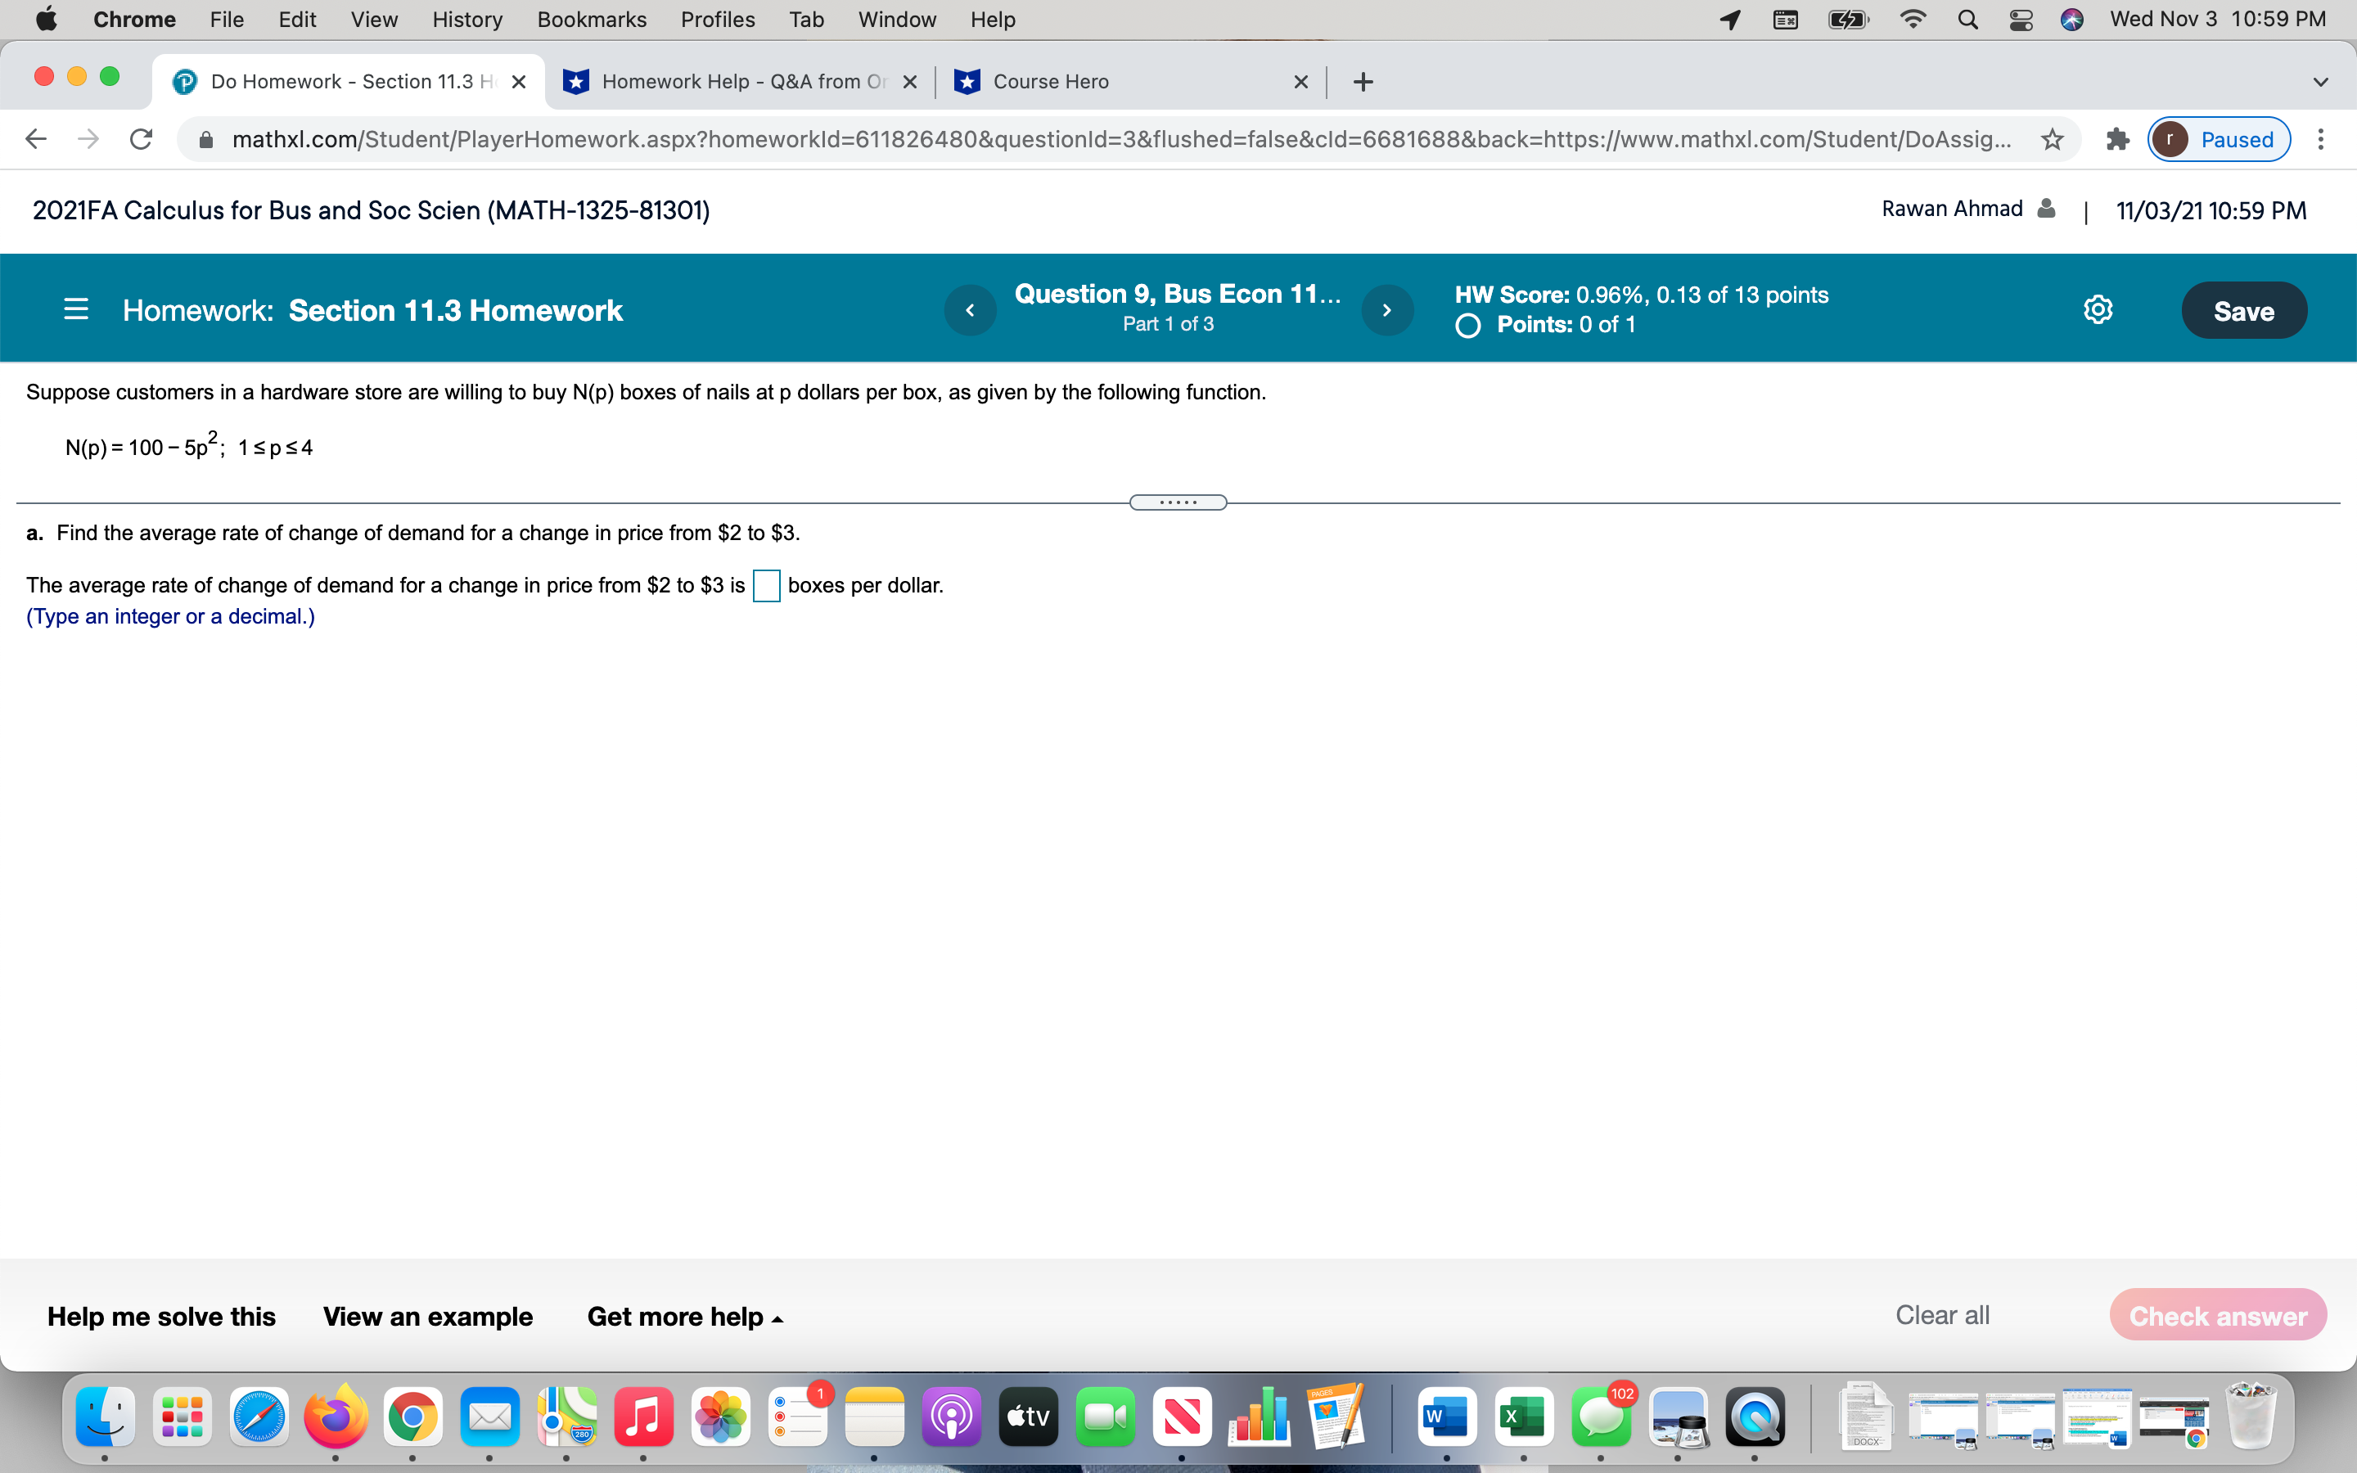The width and height of the screenshot is (2357, 1473).
Task: Go back using the previous question arrow
Action: click(x=970, y=310)
